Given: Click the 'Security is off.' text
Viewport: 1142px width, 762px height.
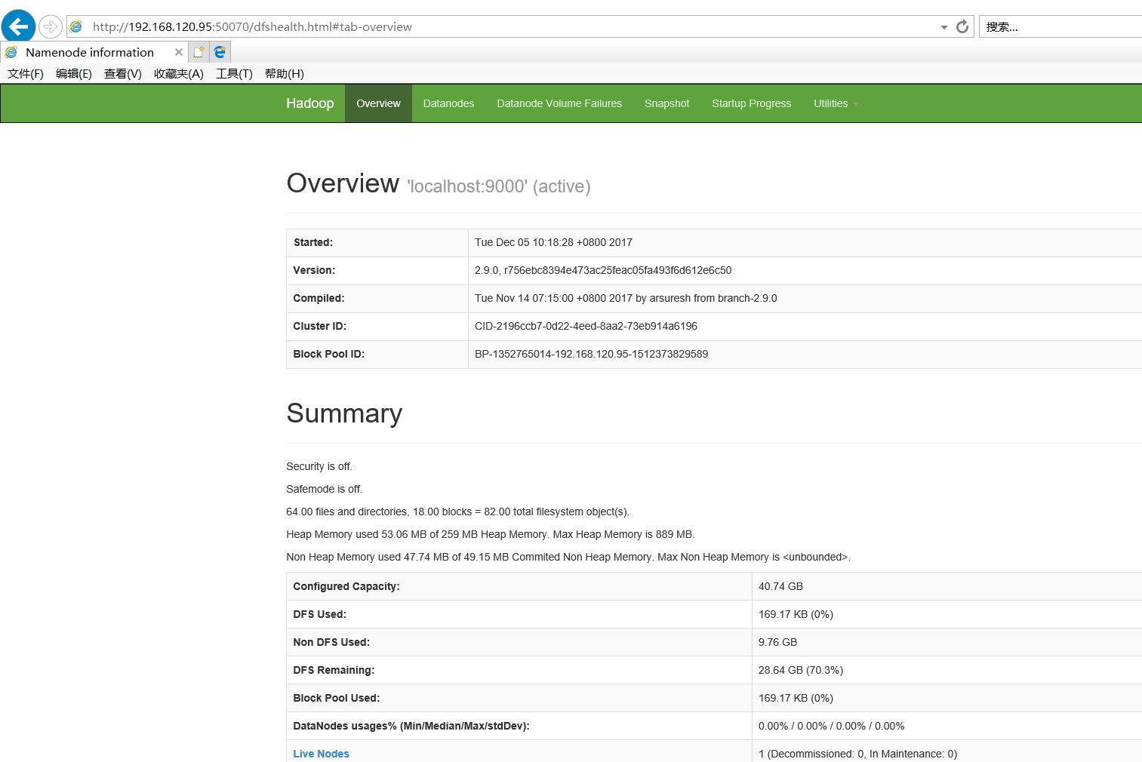Looking at the screenshot, I should pyautogui.click(x=319, y=466).
